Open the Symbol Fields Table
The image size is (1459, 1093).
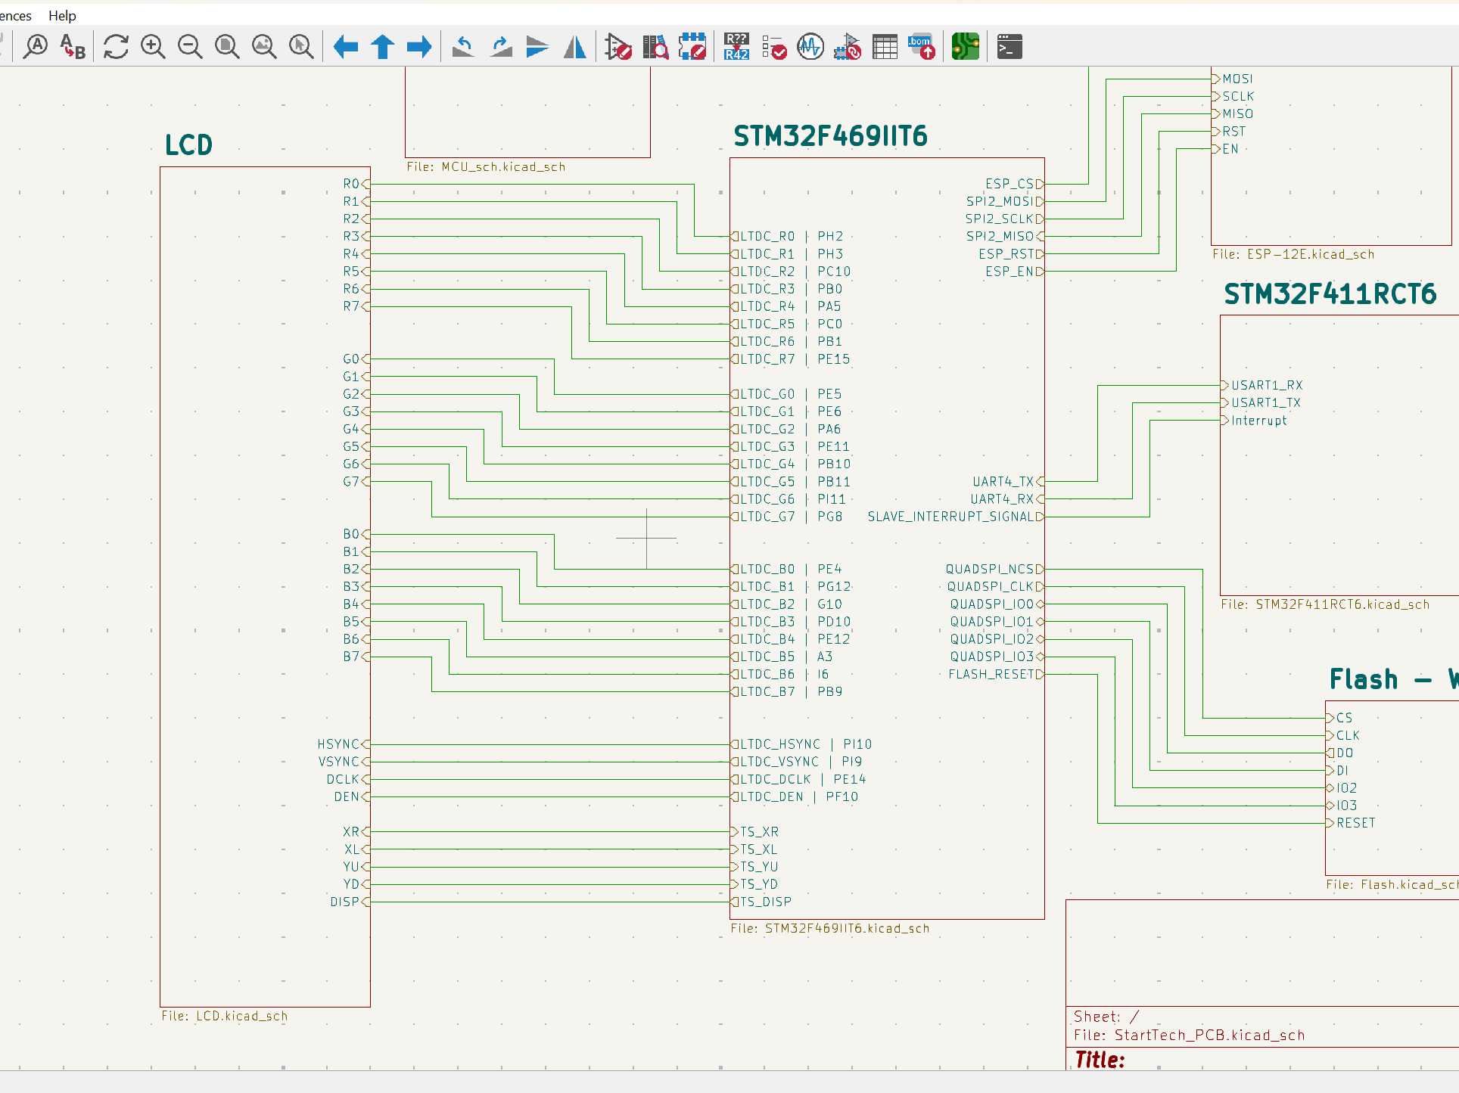[x=885, y=47]
